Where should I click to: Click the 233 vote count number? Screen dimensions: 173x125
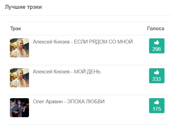pyautogui.click(x=157, y=79)
